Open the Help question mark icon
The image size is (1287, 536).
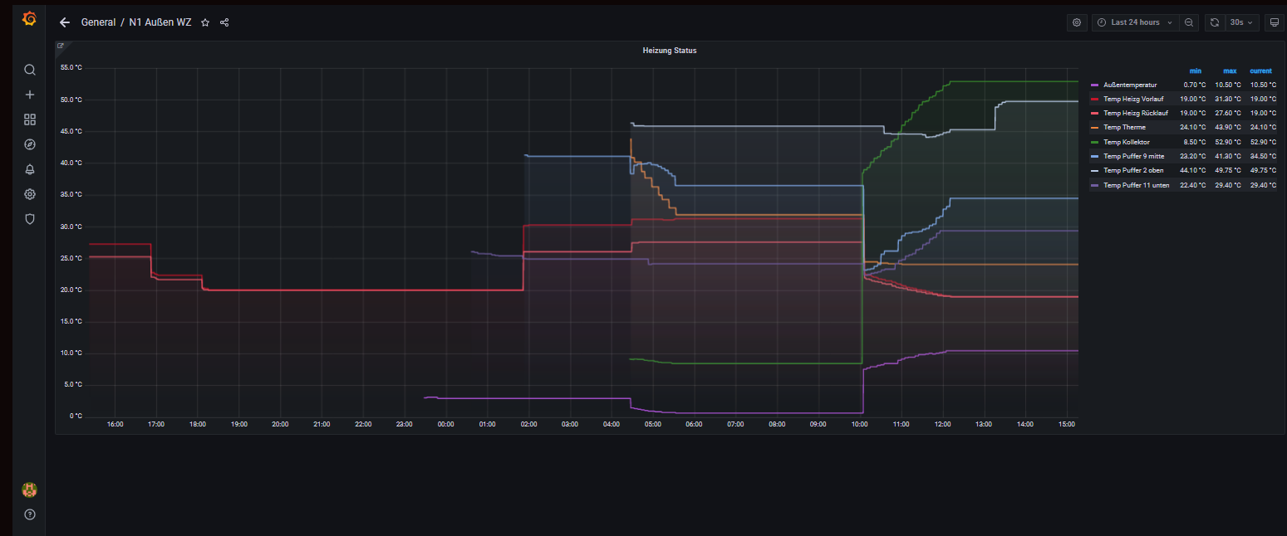point(30,514)
